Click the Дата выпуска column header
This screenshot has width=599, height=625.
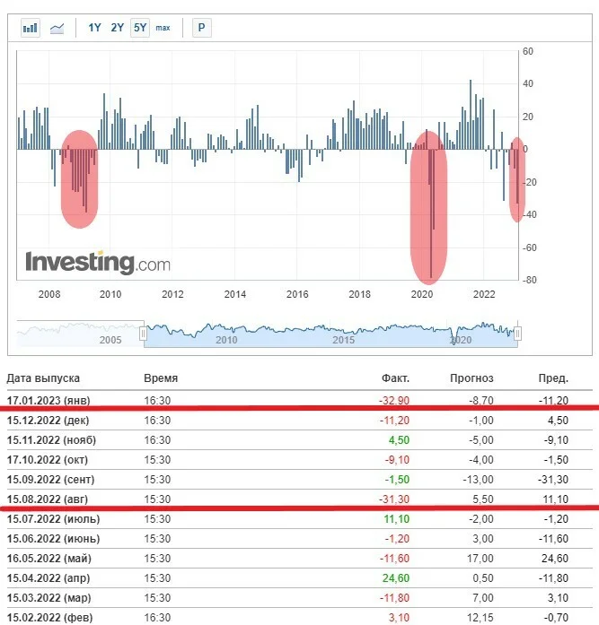(43, 378)
